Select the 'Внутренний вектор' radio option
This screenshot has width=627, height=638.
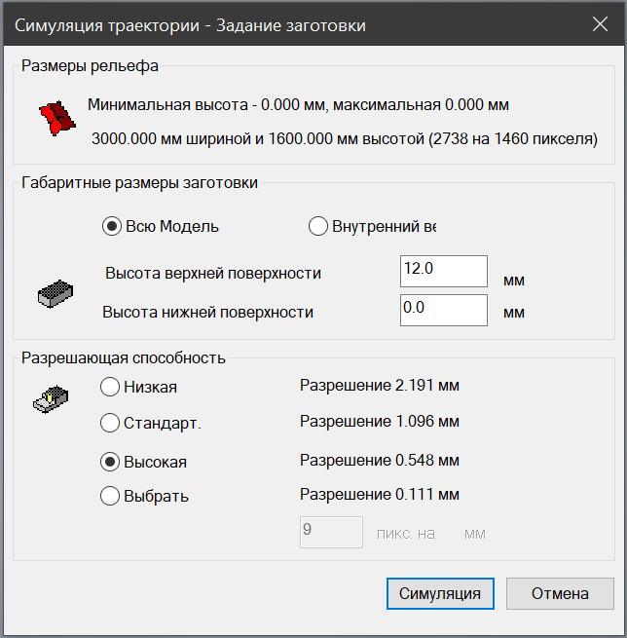317,227
